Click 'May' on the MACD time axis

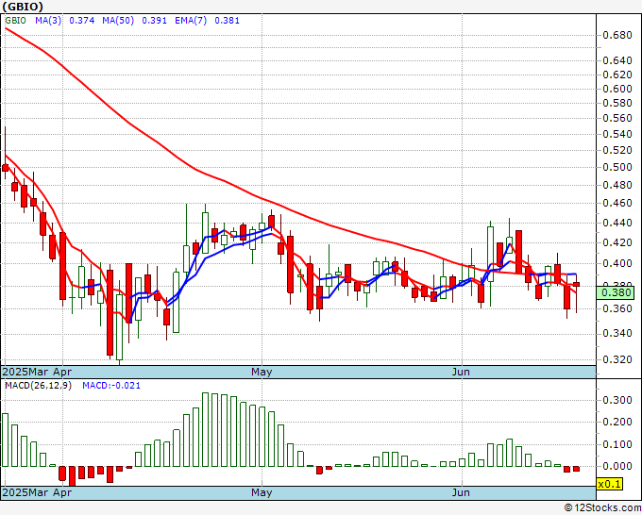(x=262, y=492)
